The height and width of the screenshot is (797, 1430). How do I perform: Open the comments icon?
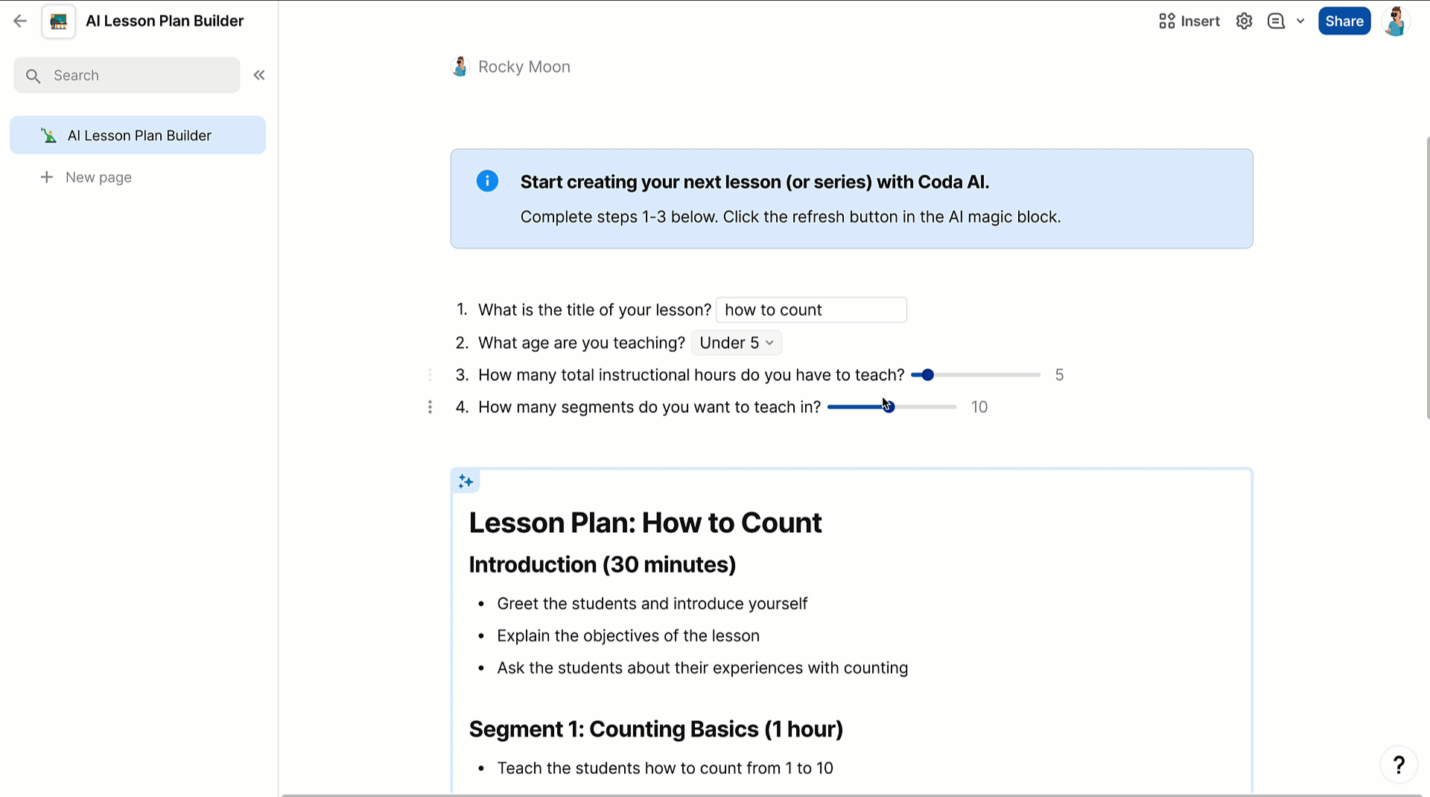(x=1276, y=21)
